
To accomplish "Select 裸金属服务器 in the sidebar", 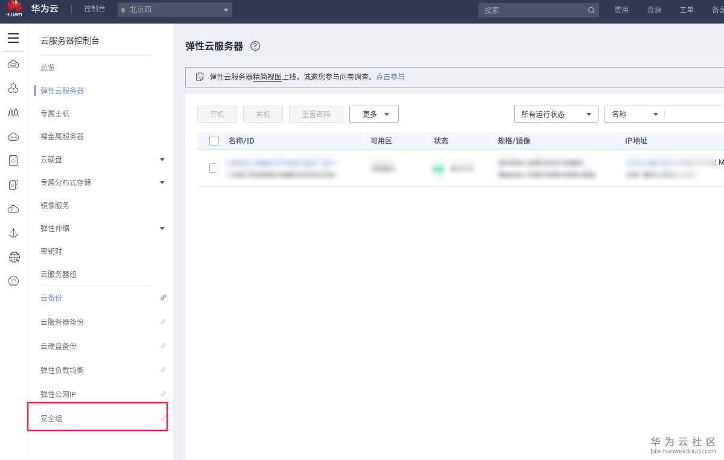I will point(62,136).
